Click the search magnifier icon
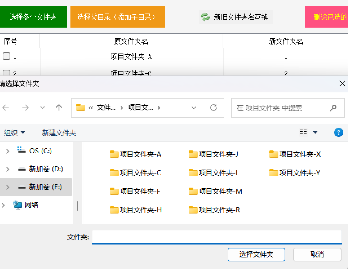348x269 pixels. point(334,108)
